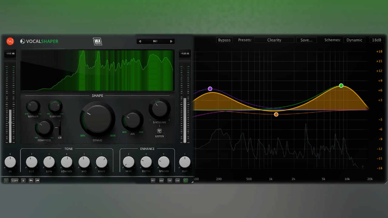
Task: Click the COPY state button
Action: click(x=15, y=180)
